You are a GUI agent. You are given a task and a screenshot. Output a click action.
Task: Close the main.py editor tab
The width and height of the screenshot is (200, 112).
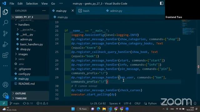tap(73, 11)
